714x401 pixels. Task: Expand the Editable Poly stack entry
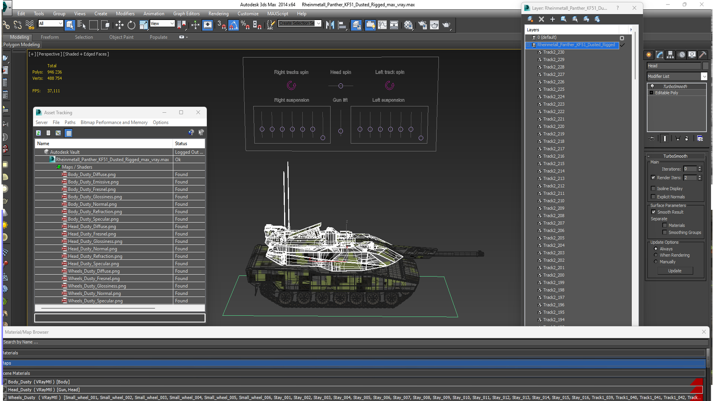pos(652,93)
